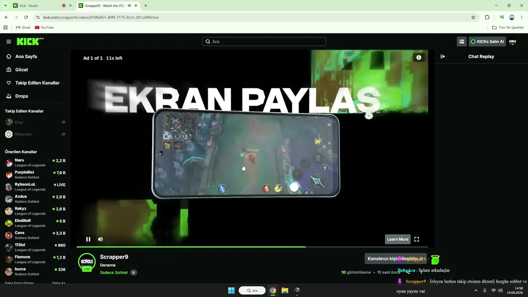Open the Cavs channel in sidebar

click(x=35, y=235)
